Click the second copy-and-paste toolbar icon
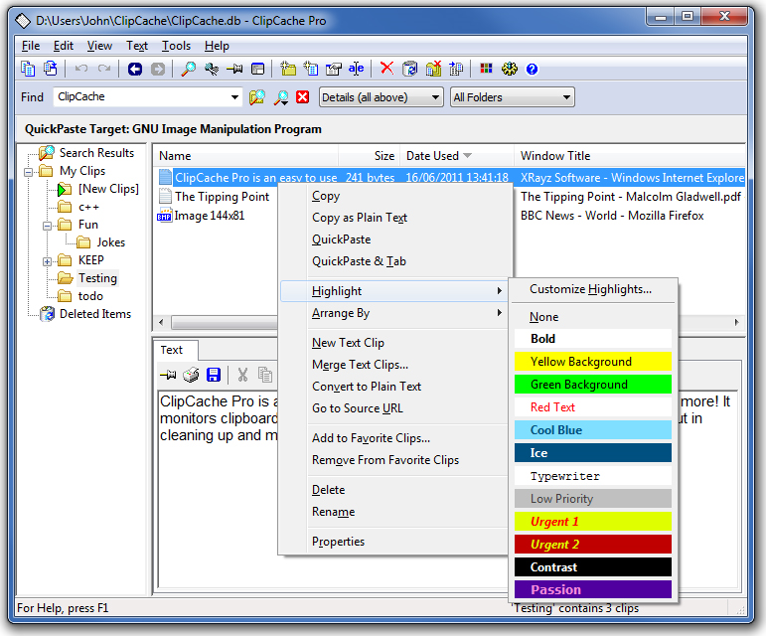Image resolution: width=766 pixels, height=636 pixels. point(51,69)
